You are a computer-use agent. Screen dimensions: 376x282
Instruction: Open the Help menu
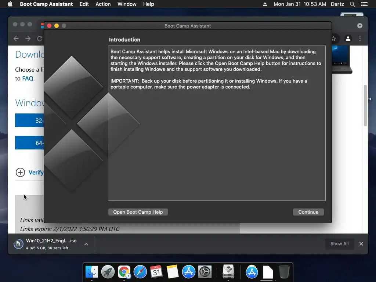point(148,4)
